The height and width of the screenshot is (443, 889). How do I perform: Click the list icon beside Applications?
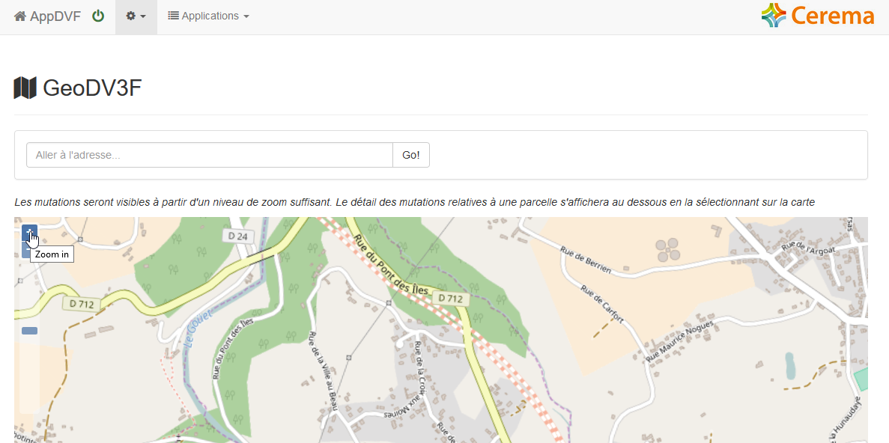pyautogui.click(x=174, y=16)
